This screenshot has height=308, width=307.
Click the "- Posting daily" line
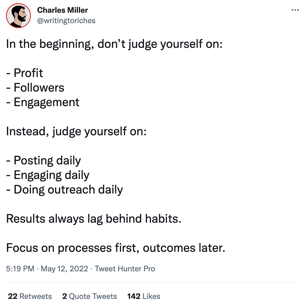(x=44, y=161)
